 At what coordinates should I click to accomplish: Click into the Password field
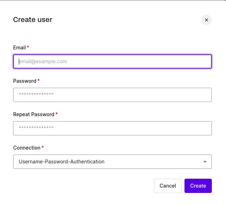click(x=112, y=95)
